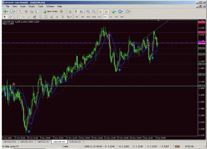Expand the Profiles dropdown arrow
Screen dimensions: 207x149
[x=15, y=12]
